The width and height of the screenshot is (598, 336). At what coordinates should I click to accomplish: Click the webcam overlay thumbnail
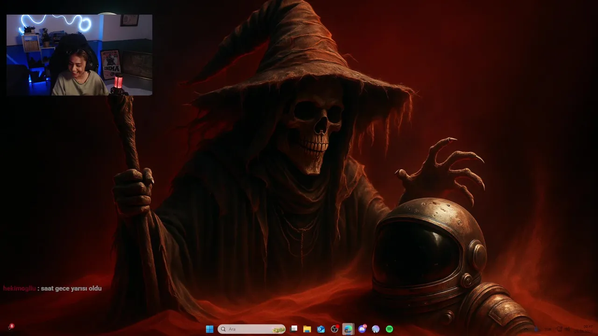(x=79, y=55)
